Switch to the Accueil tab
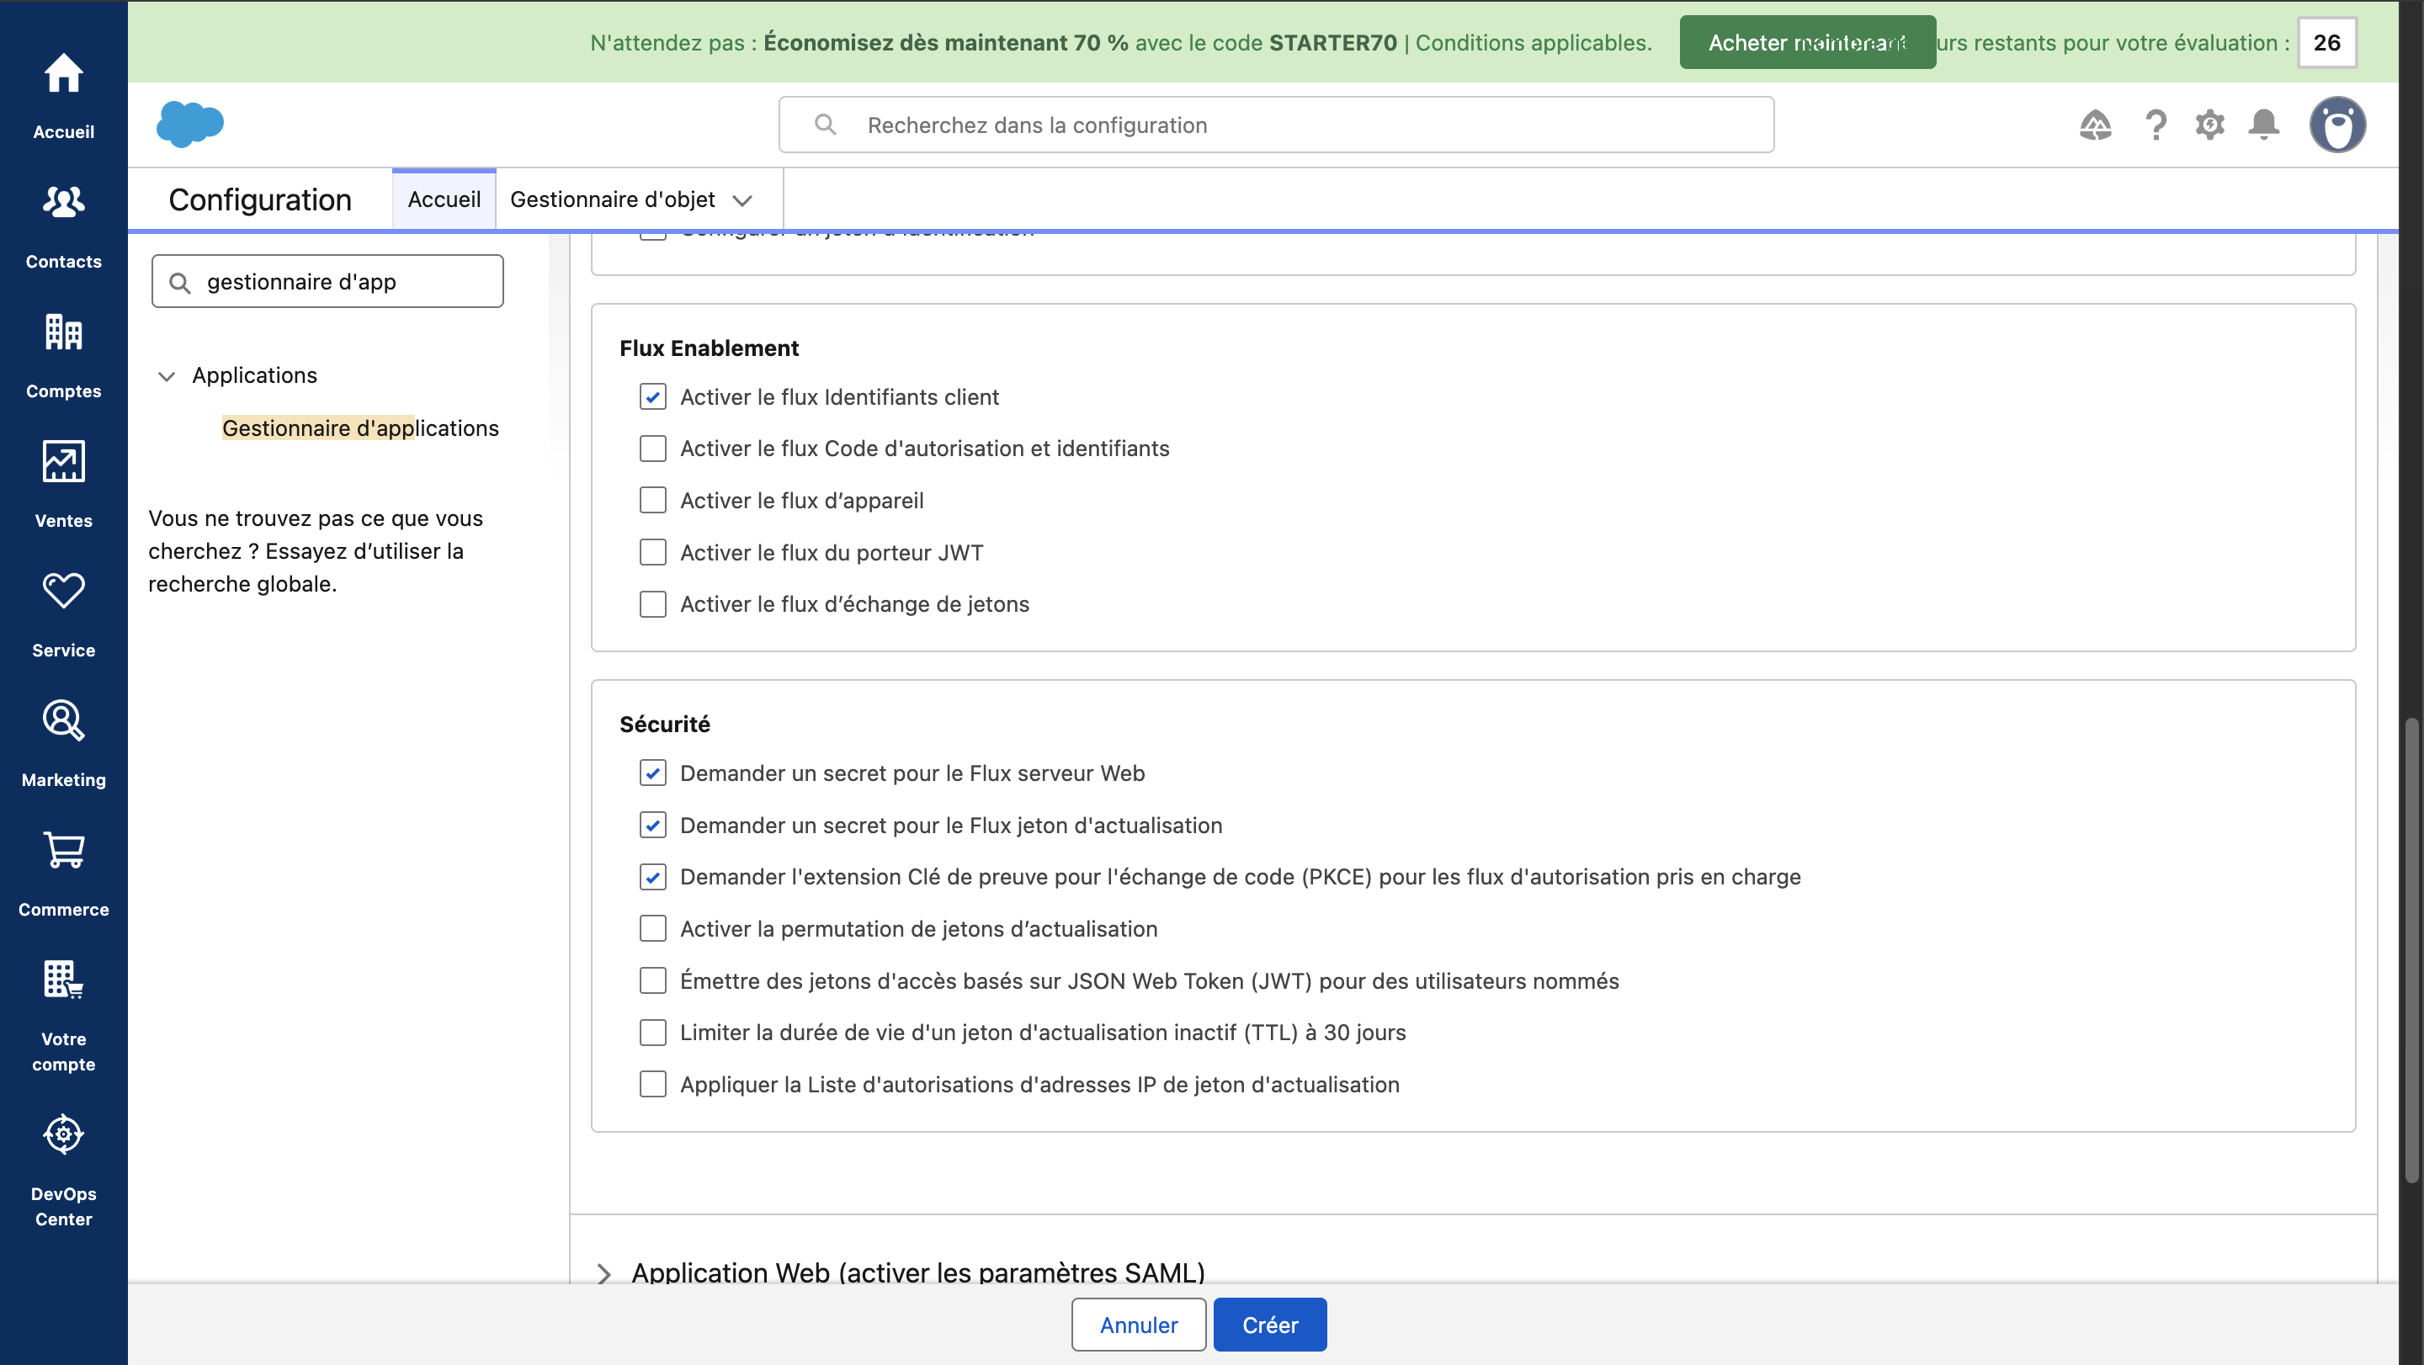Screen dimensions: 2424x1365 [x=444, y=199]
